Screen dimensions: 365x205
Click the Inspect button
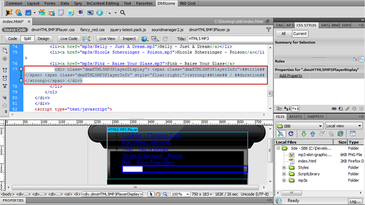(x=129, y=39)
